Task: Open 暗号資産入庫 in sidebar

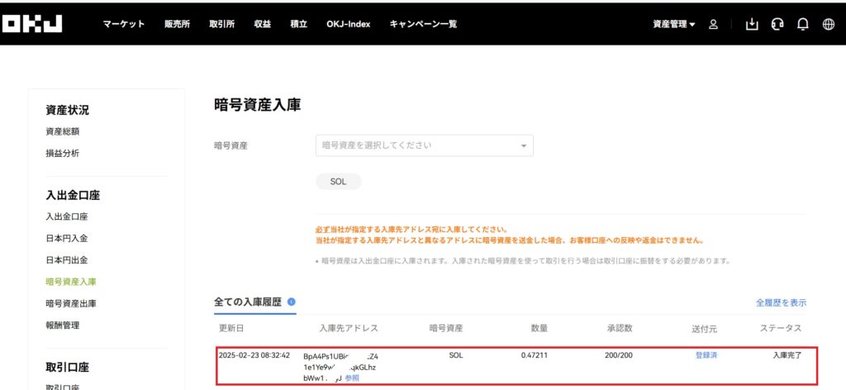Action: point(71,282)
